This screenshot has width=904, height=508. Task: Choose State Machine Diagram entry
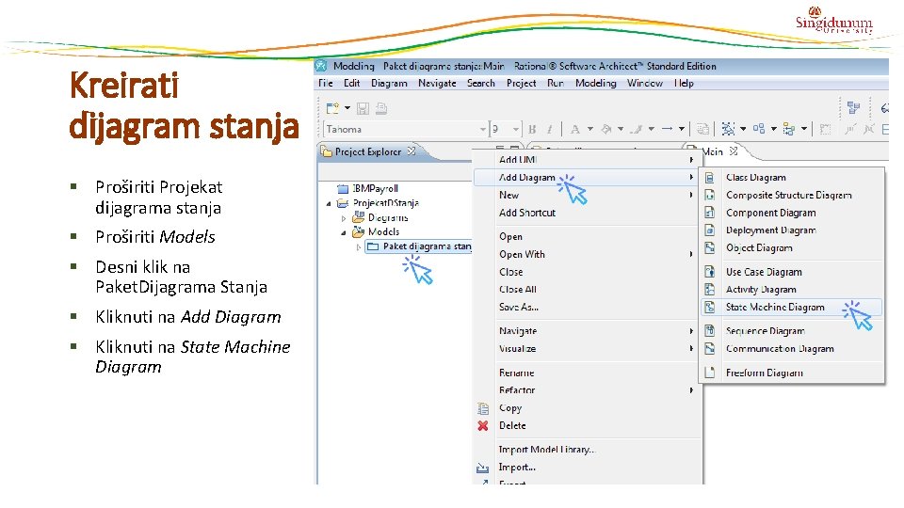[x=792, y=307]
